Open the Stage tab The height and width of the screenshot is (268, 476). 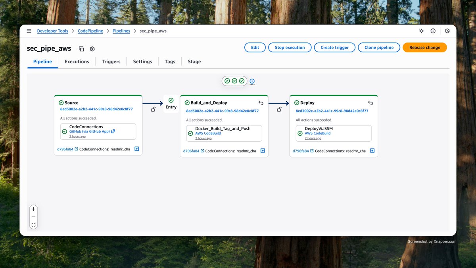point(194,62)
